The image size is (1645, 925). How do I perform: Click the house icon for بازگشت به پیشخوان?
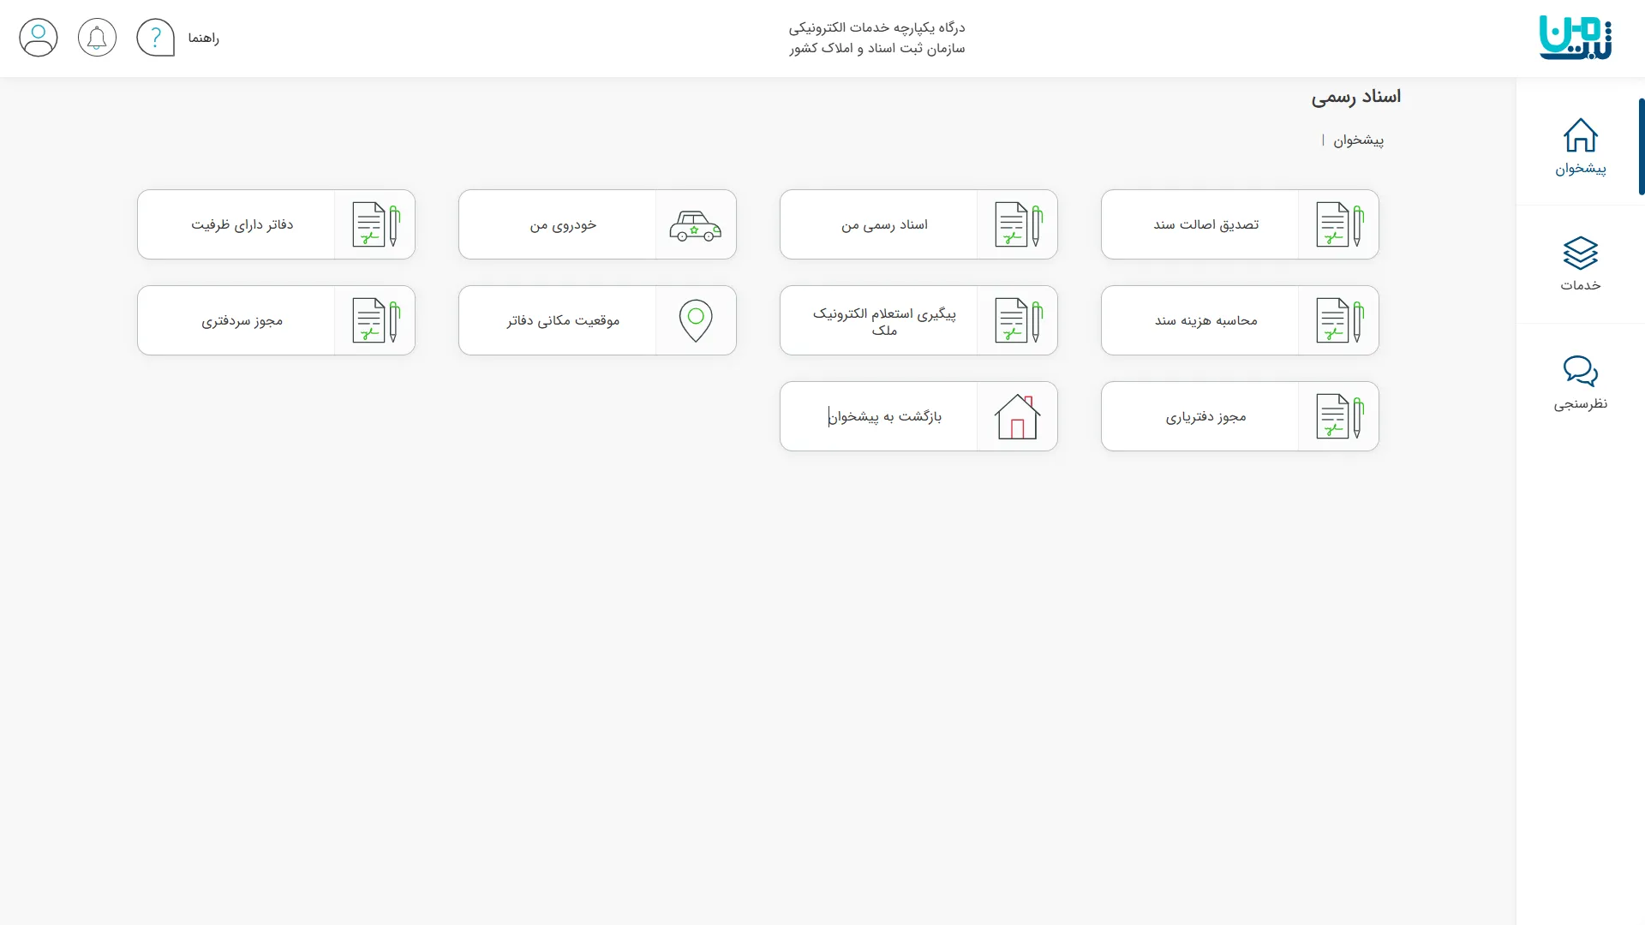(x=1017, y=417)
